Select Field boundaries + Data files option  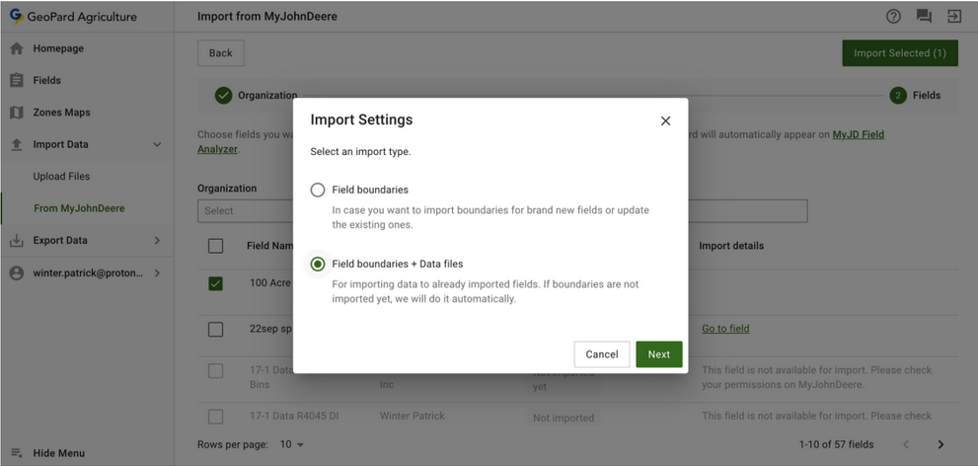(x=318, y=265)
